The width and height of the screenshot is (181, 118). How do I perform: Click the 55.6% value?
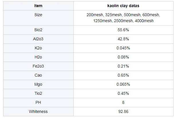(x=123, y=30)
